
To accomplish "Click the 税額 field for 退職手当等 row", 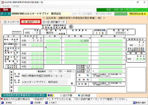I will (x=110, y=54).
